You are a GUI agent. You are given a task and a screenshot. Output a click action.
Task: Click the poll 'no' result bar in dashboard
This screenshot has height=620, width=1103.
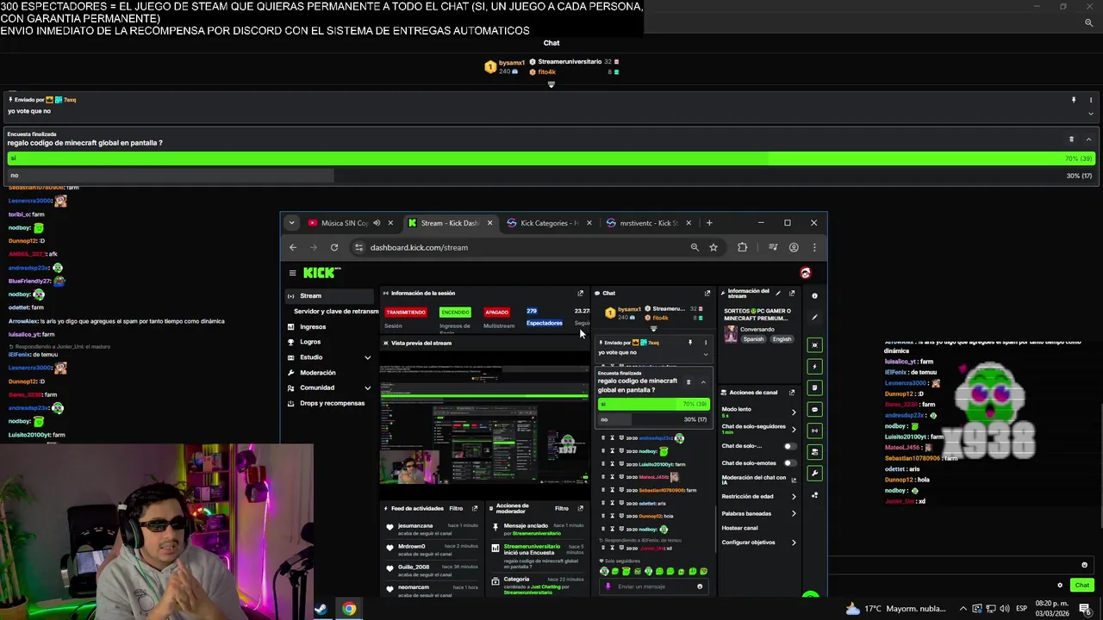point(653,419)
